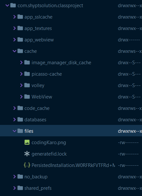Select the com.shyptsolution.classproject label
Viewport: 142px width, 196px height.
[50, 6]
